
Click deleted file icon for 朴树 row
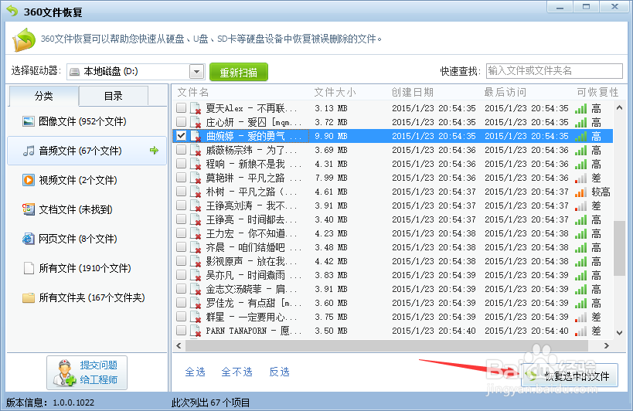pos(196,192)
